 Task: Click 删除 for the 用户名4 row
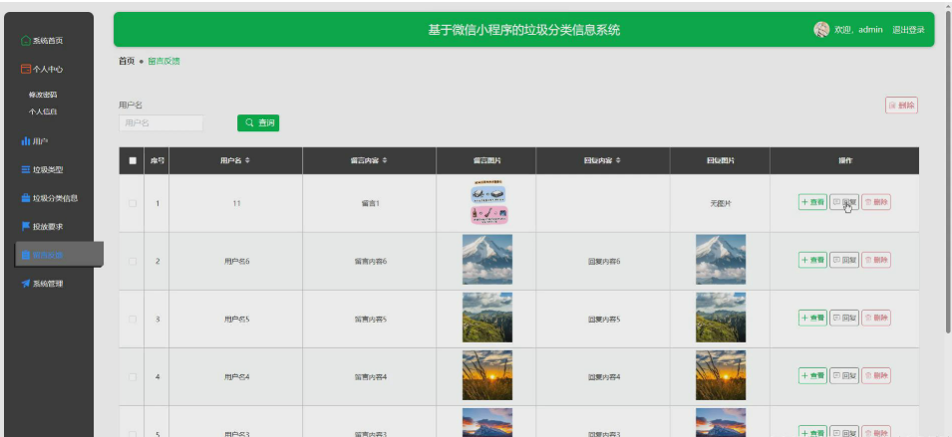pos(876,376)
